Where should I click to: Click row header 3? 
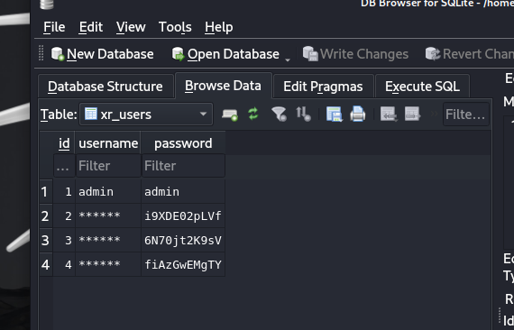[x=46, y=240]
